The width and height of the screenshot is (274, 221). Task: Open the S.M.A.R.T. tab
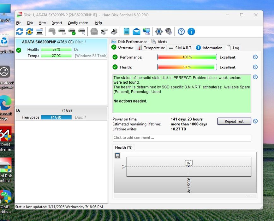[x=181, y=48]
